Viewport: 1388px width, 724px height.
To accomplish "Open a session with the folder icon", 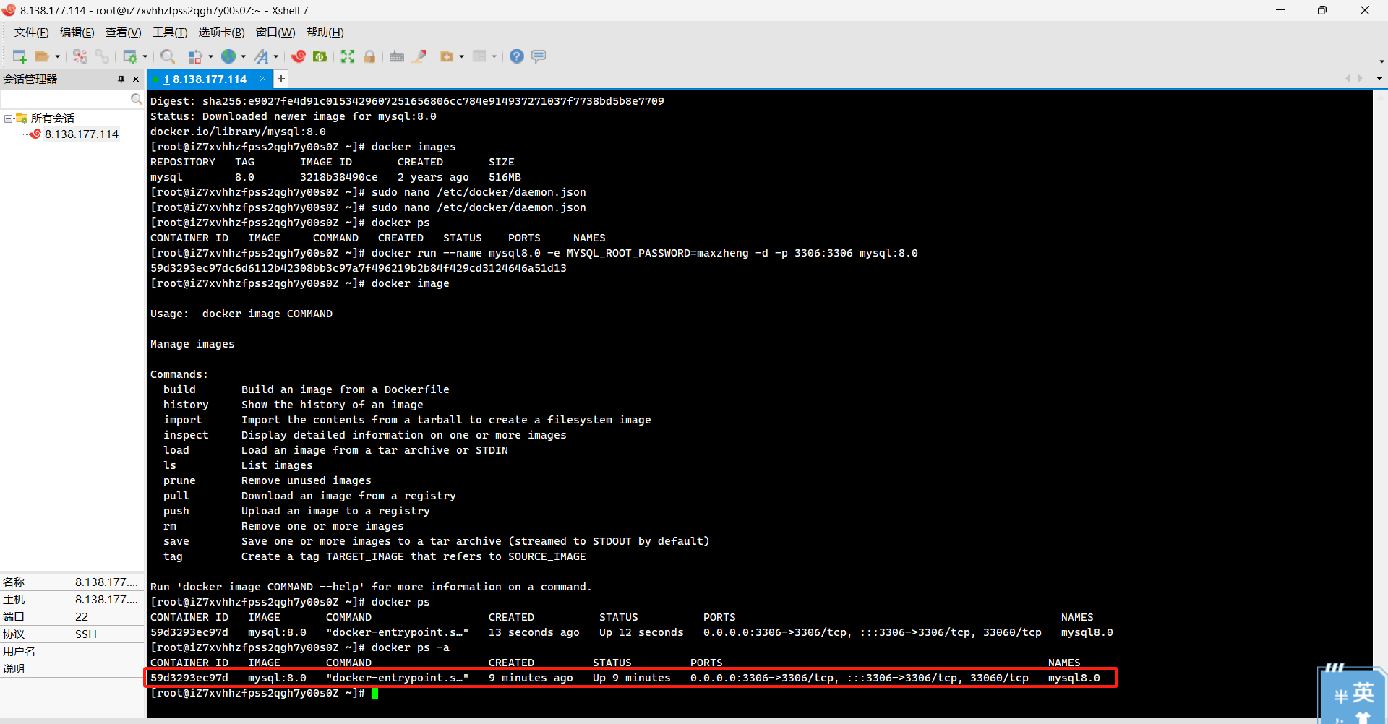I will (x=42, y=56).
